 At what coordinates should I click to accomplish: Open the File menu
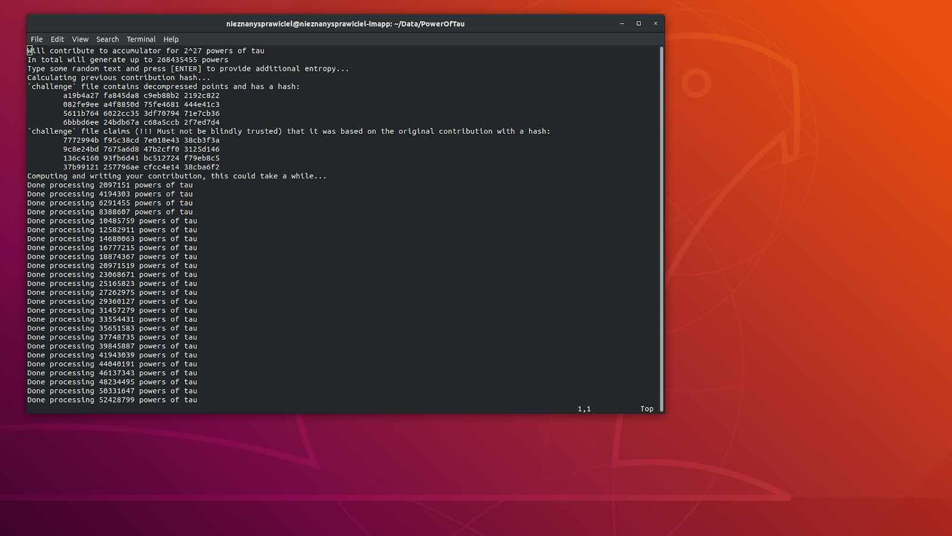click(x=36, y=39)
